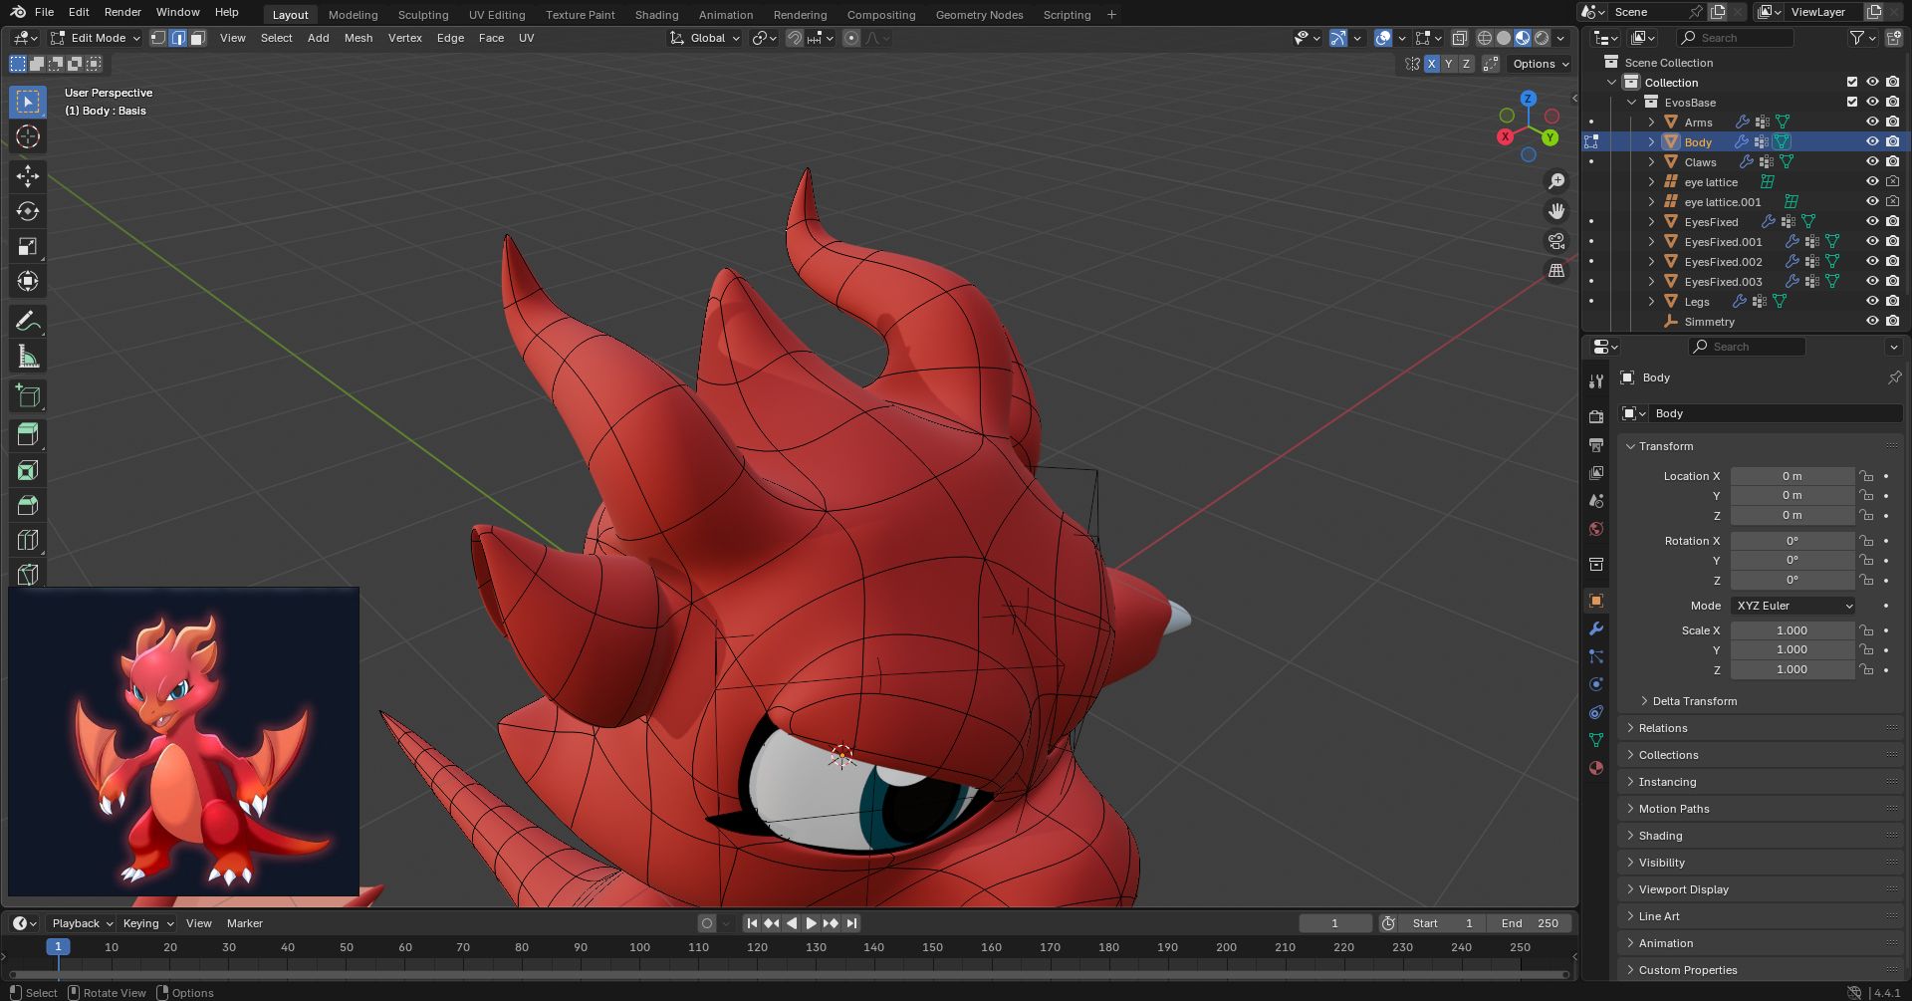The width and height of the screenshot is (1912, 1001).
Task: Switch to vertex select mode
Action: (158, 38)
